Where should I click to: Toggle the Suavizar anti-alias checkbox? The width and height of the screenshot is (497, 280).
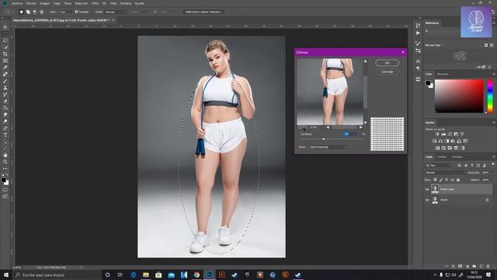(76, 12)
